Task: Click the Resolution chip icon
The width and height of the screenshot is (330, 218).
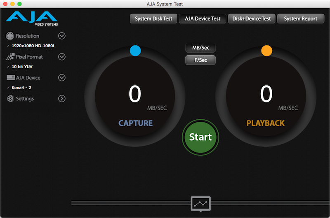Action: (x=10, y=36)
